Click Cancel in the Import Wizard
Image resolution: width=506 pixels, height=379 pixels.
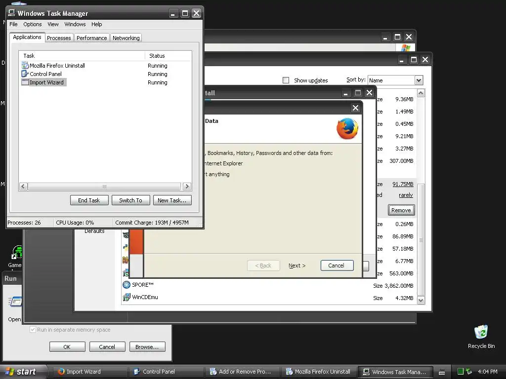(x=336, y=265)
